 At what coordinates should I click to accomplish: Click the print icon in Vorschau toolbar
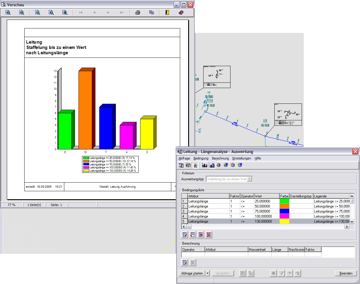pyautogui.click(x=138, y=13)
